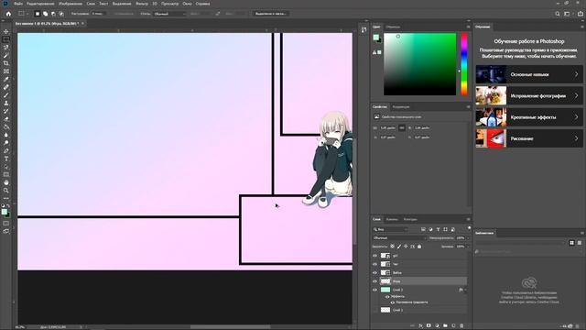586x330 pixels.
Task: Open the Color panel options menu
Action: pyautogui.click(x=468, y=27)
